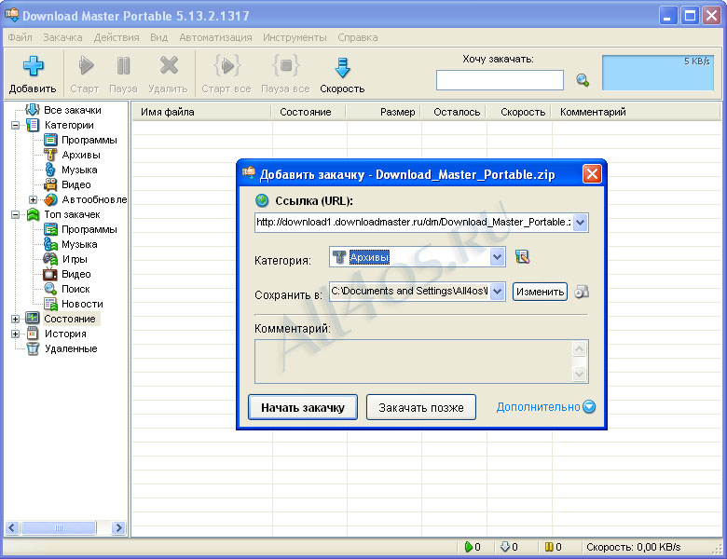
Task: Click the sidebar horizontal scrollbar thumb
Action: (59, 527)
